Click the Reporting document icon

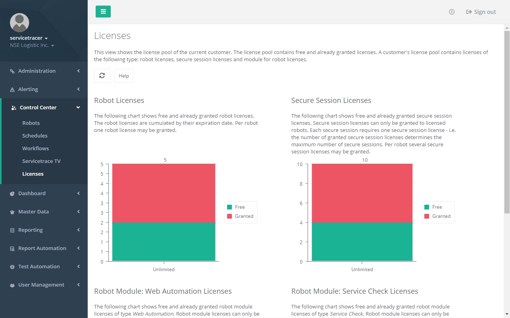coord(12,230)
